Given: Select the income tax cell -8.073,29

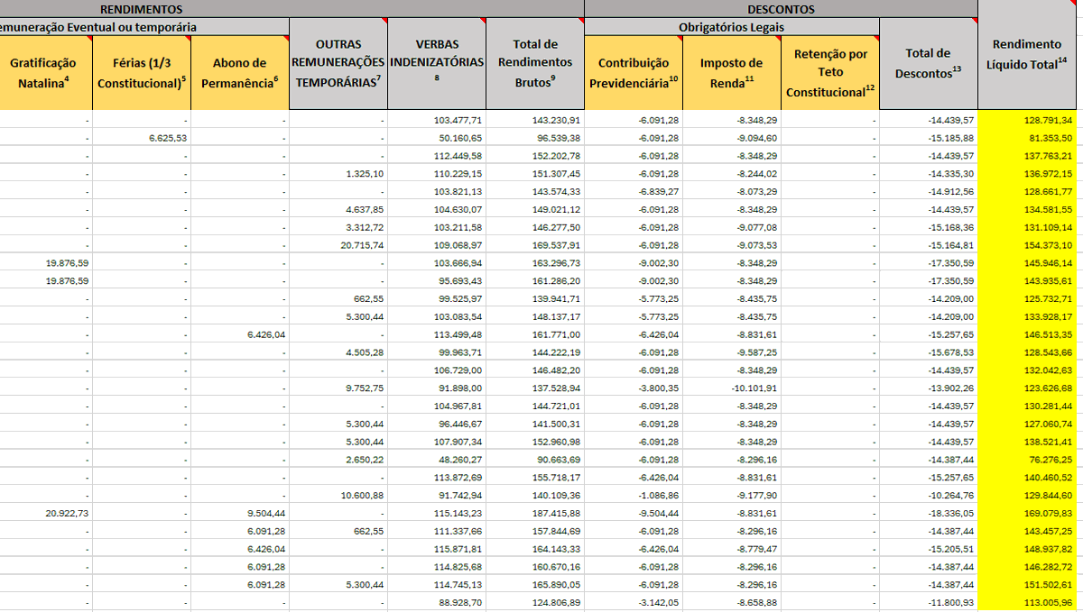Looking at the screenshot, I should click(731, 191).
